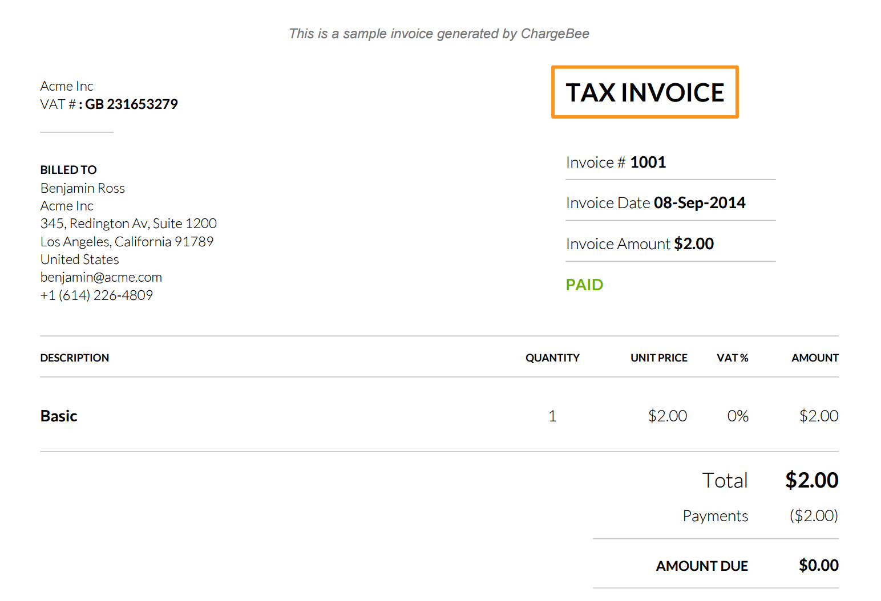Click the QUANTITY column header
The width and height of the screenshot is (881, 601).
[x=552, y=358]
